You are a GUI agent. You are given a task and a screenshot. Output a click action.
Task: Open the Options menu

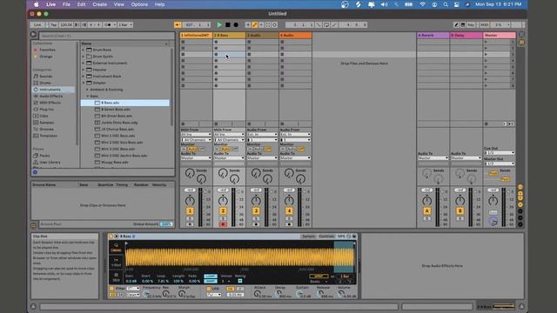coord(139,4)
